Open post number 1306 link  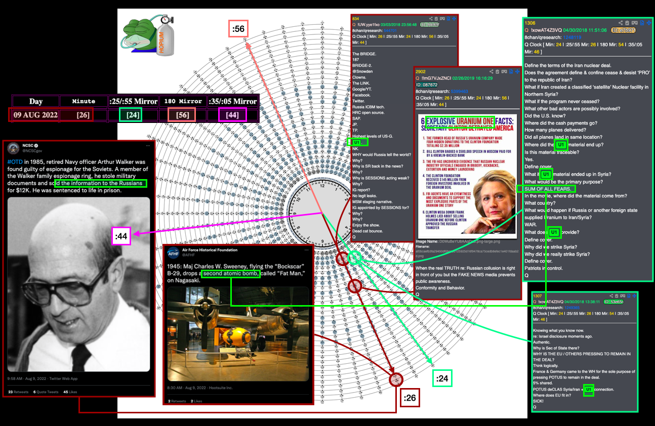click(530, 23)
